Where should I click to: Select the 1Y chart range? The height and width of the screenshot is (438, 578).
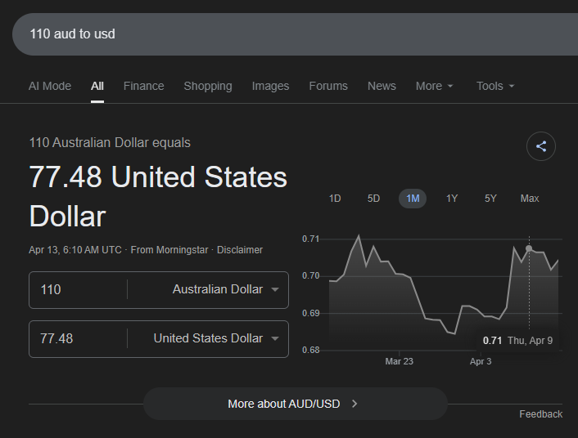click(x=452, y=199)
